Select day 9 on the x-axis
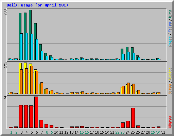 (52, 132)
